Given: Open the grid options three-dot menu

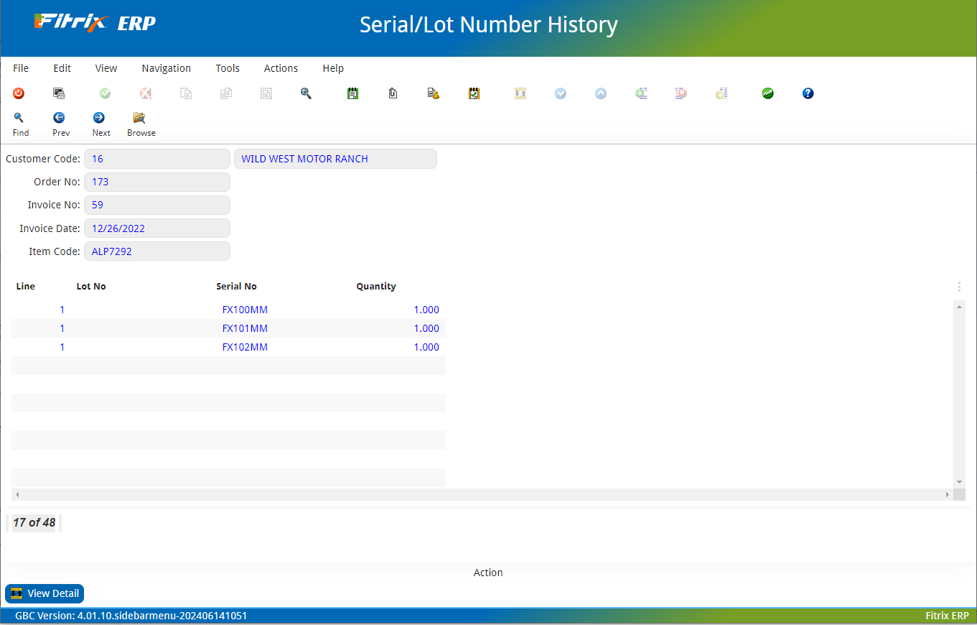Looking at the screenshot, I should tap(959, 286).
